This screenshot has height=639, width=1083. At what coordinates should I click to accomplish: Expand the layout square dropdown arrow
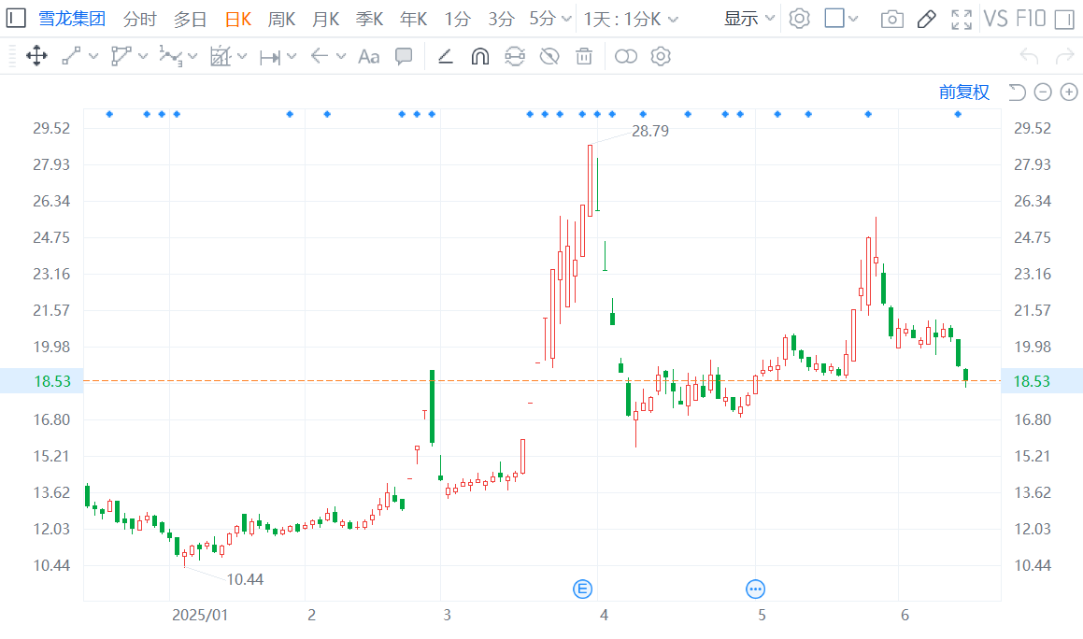(854, 20)
